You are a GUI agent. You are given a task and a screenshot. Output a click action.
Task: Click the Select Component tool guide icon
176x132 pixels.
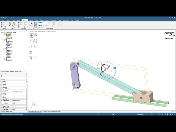coord(36,35)
